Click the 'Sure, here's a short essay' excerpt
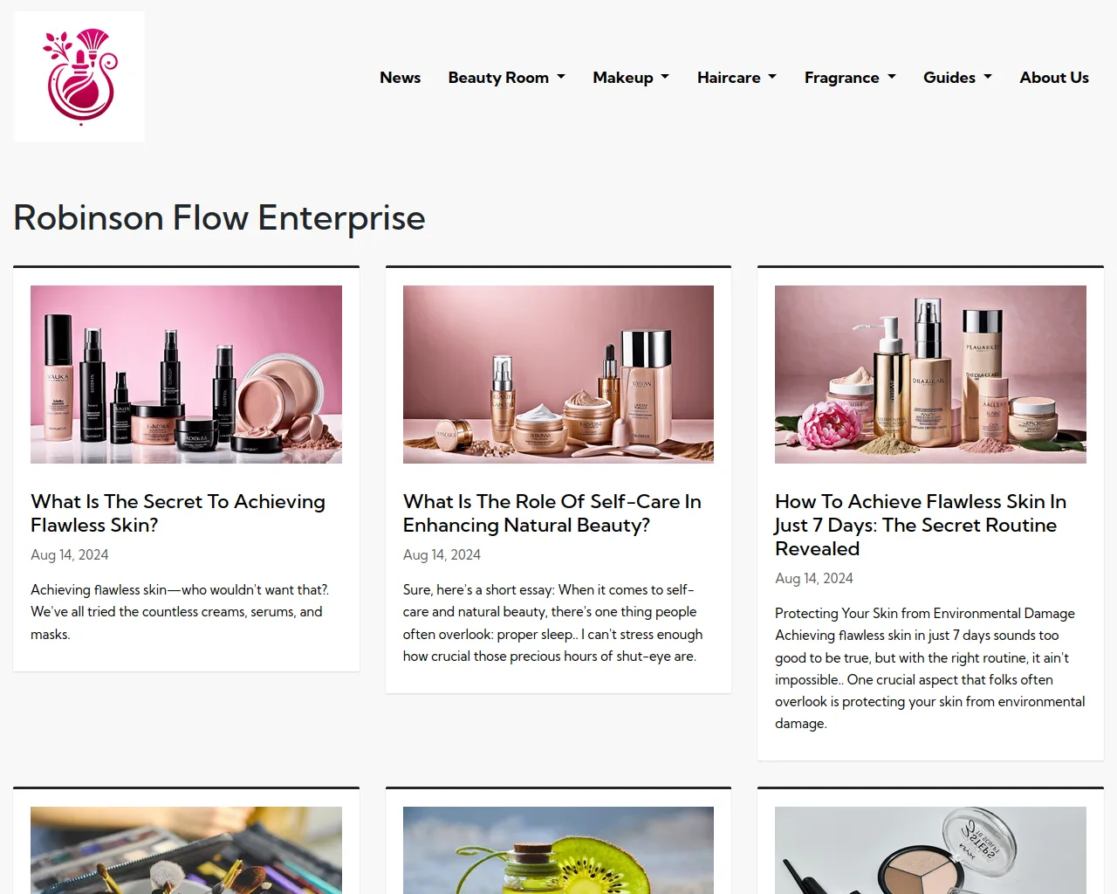This screenshot has height=894, width=1117. point(553,623)
